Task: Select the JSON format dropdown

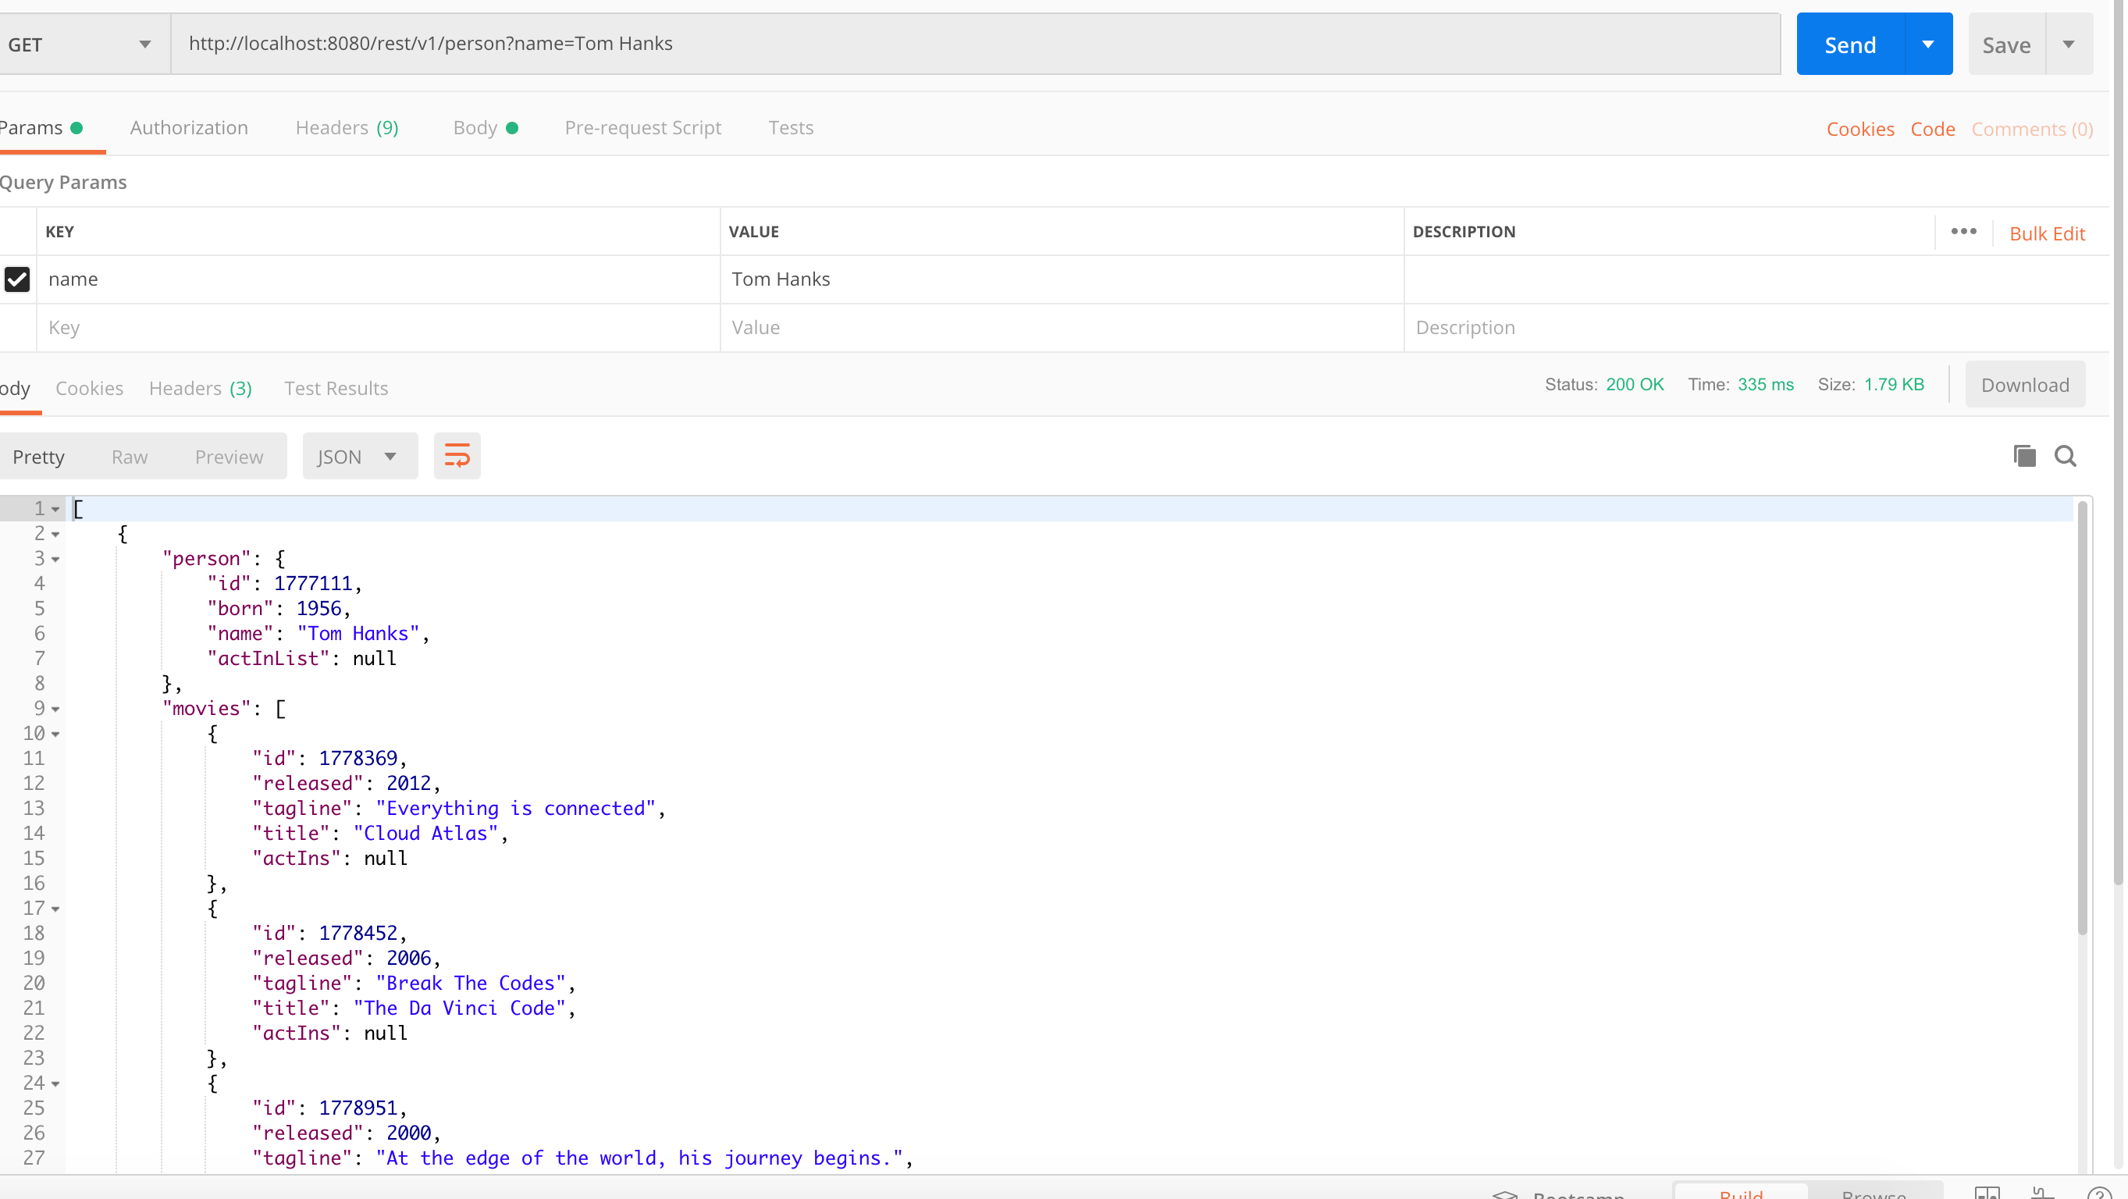Action: (x=355, y=456)
